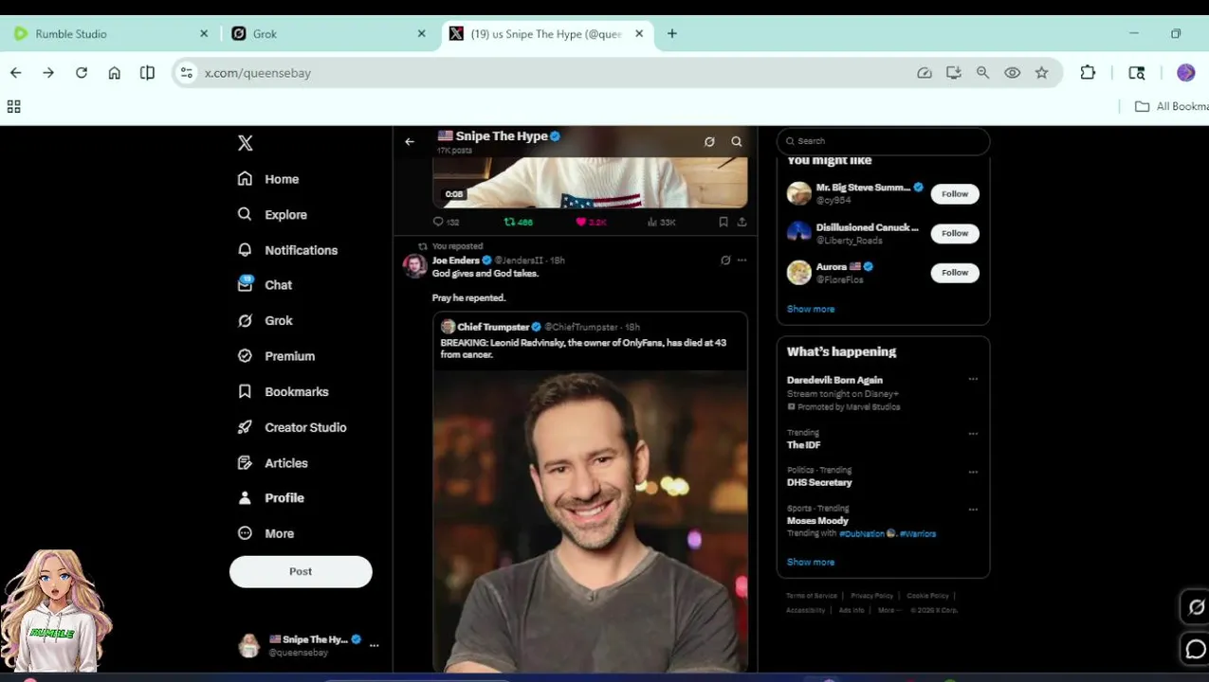1209x682 pixels.
Task: Click the share icon on the video post
Action: click(x=742, y=222)
